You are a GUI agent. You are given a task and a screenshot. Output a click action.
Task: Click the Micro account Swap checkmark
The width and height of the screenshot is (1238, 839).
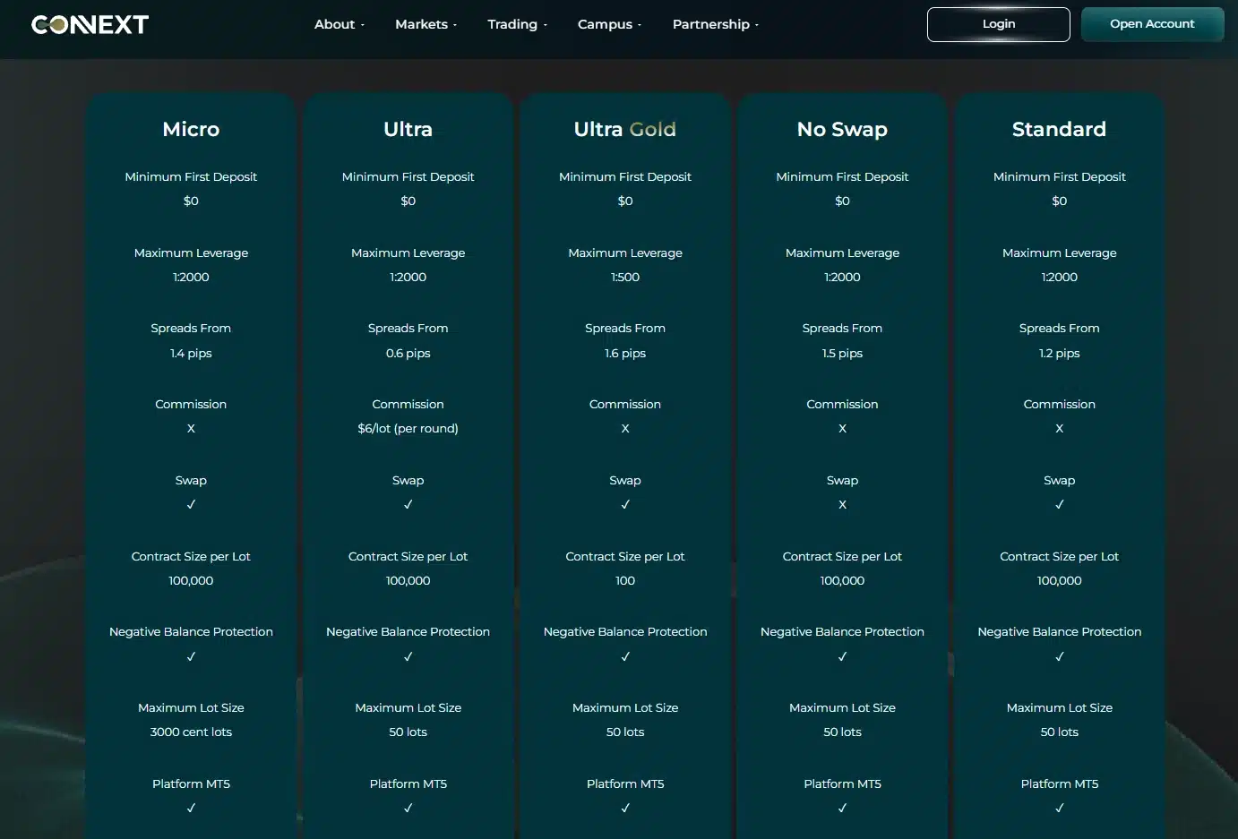pyautogui.click(x=191, y=505)
